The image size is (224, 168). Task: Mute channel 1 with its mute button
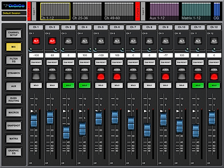(36, 77)
